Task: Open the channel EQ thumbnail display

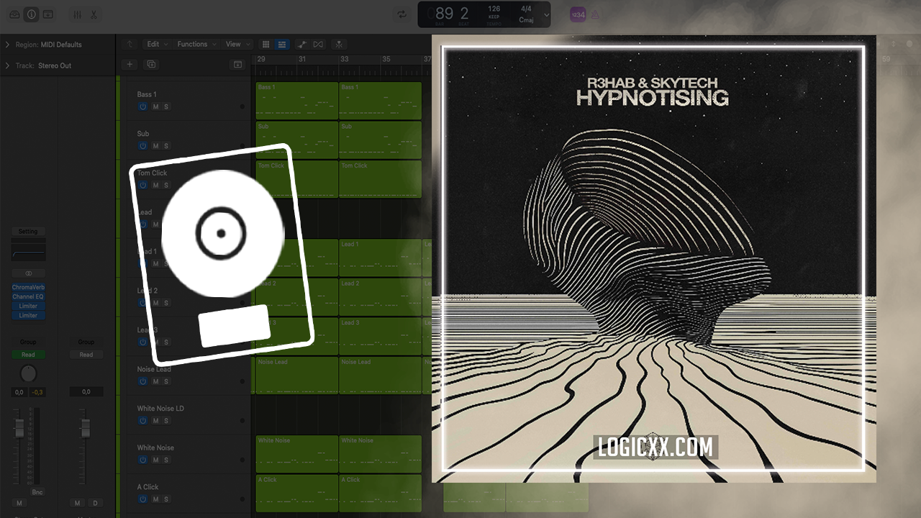Action: 28,251
